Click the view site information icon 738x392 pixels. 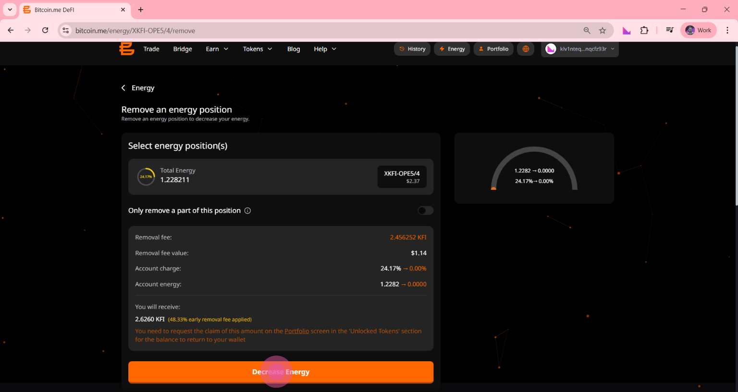(x=66, y=30)
